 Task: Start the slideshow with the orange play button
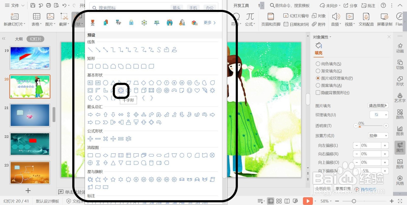[308, 201]
